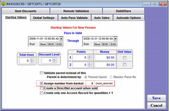Screen dimensions: 169x111
Task: Select the Master Pass No radio option
Action: tap(111, 77)
